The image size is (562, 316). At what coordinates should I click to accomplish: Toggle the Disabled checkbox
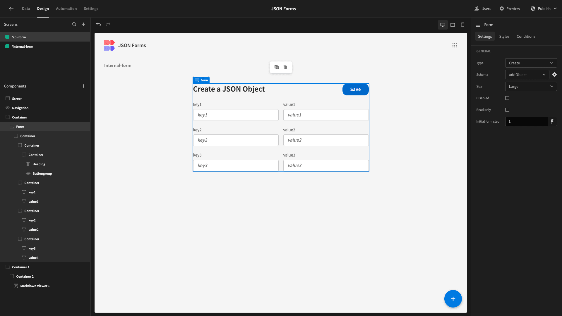507,98
